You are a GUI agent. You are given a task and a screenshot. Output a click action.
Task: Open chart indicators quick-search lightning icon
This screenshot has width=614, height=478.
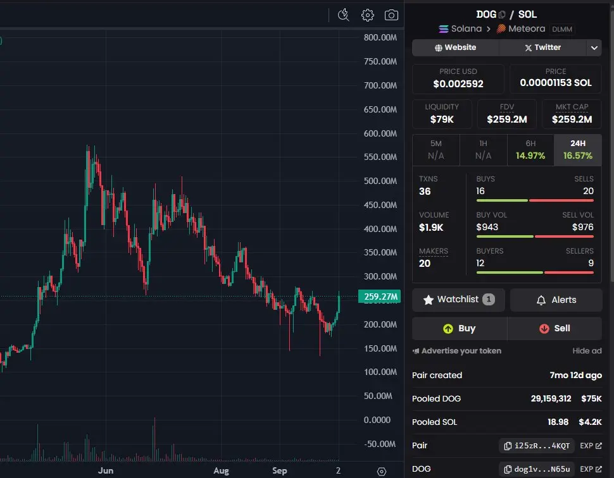click(x=344, y=15)
